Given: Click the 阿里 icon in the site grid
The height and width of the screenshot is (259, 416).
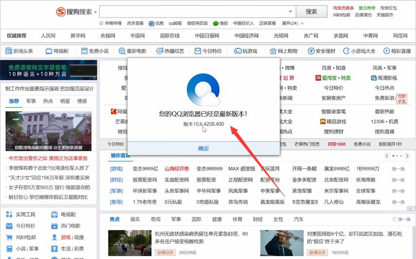Looking at the screenshot, I should (x=114, y=112).
